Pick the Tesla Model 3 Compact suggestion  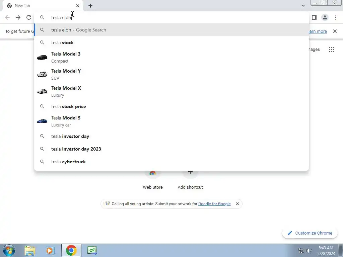(171, 58)
